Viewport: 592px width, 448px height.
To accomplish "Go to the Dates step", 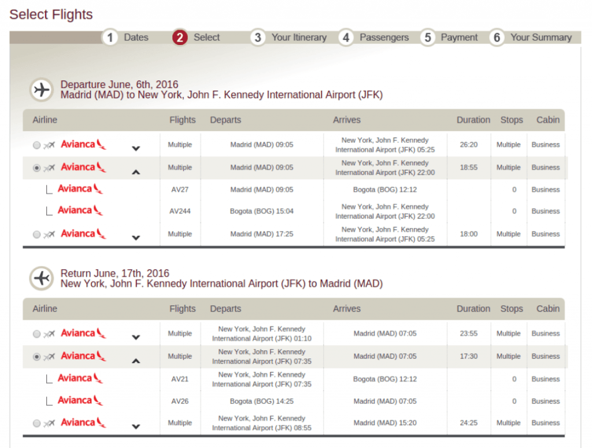I will pyautogui.click(x=136, y=38).
